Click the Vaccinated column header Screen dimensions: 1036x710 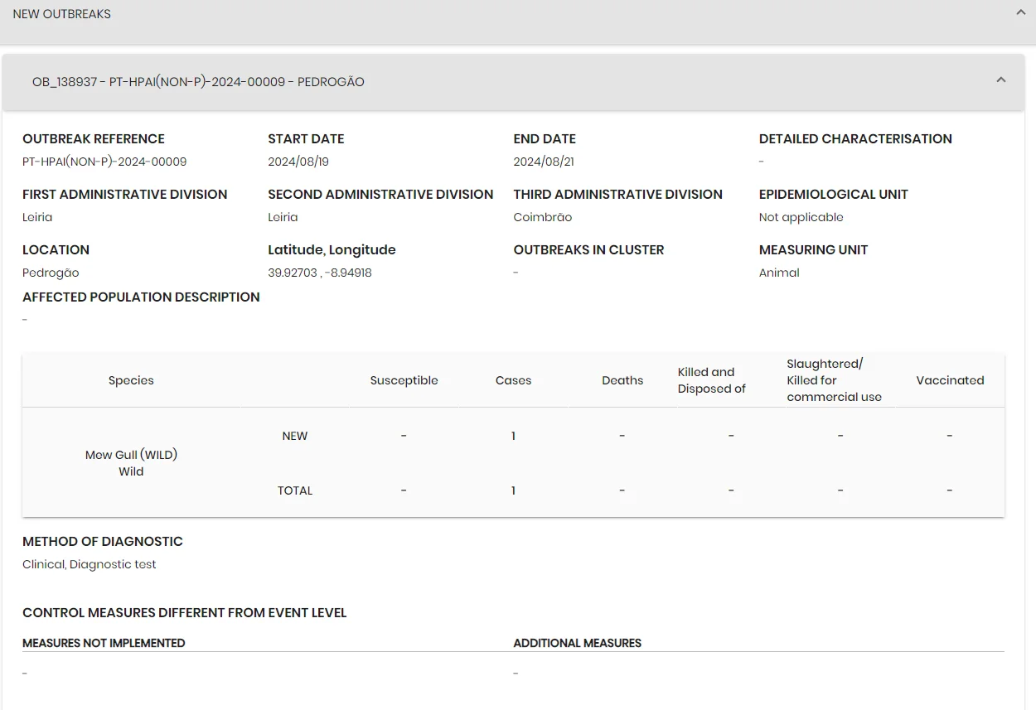[950, 380]
